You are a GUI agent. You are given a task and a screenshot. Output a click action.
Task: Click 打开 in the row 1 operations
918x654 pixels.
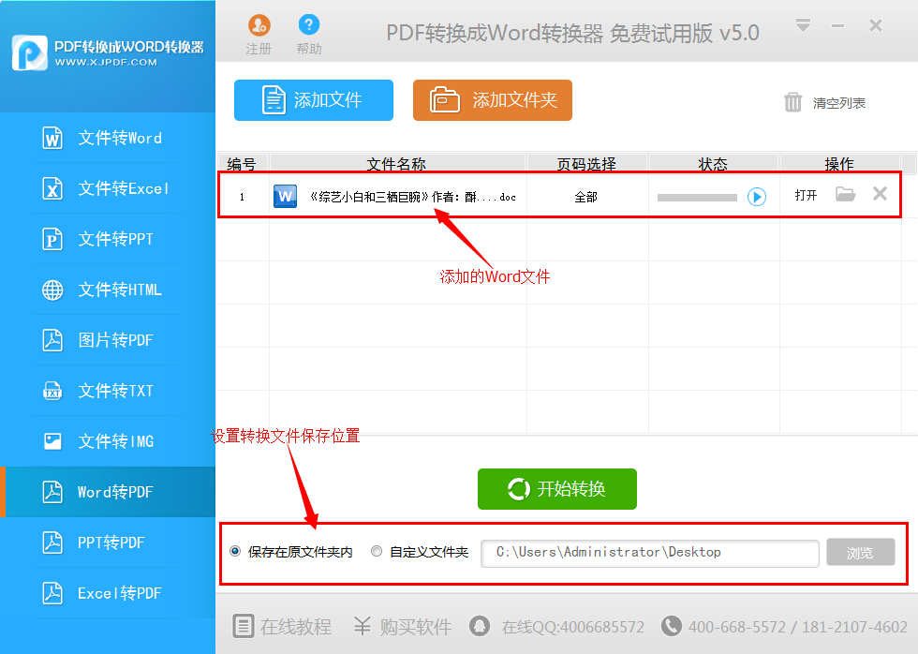[x=807, y=195]
